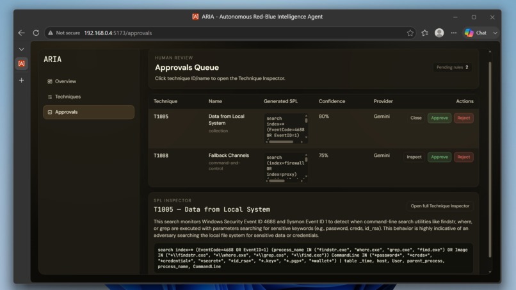Close the ARIA browser window
Screen dimensions: 516x290
pos(492,17)
